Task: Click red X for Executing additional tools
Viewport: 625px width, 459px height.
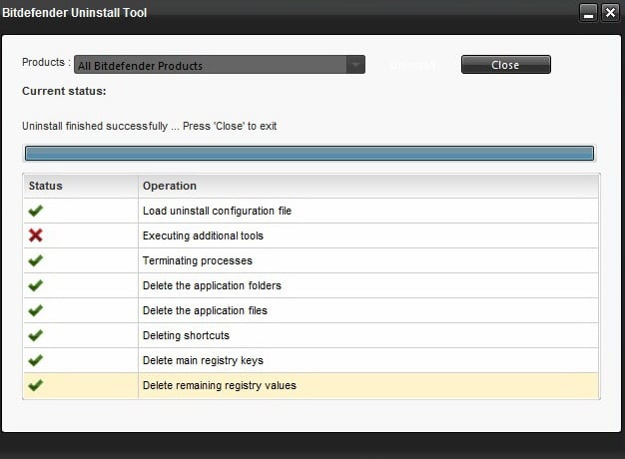Action: click(36, 235)
